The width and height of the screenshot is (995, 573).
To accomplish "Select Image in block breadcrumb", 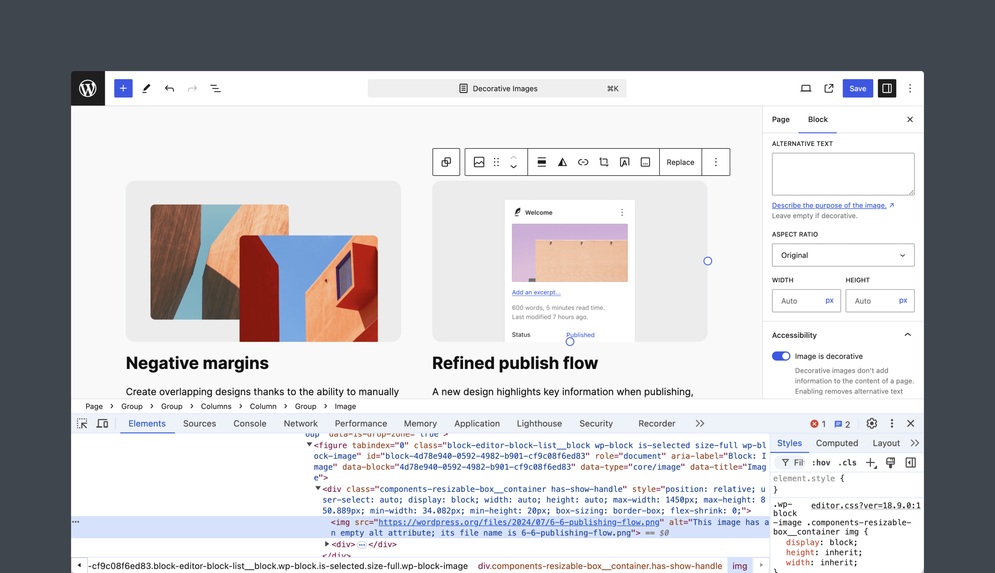I will 345,406.
